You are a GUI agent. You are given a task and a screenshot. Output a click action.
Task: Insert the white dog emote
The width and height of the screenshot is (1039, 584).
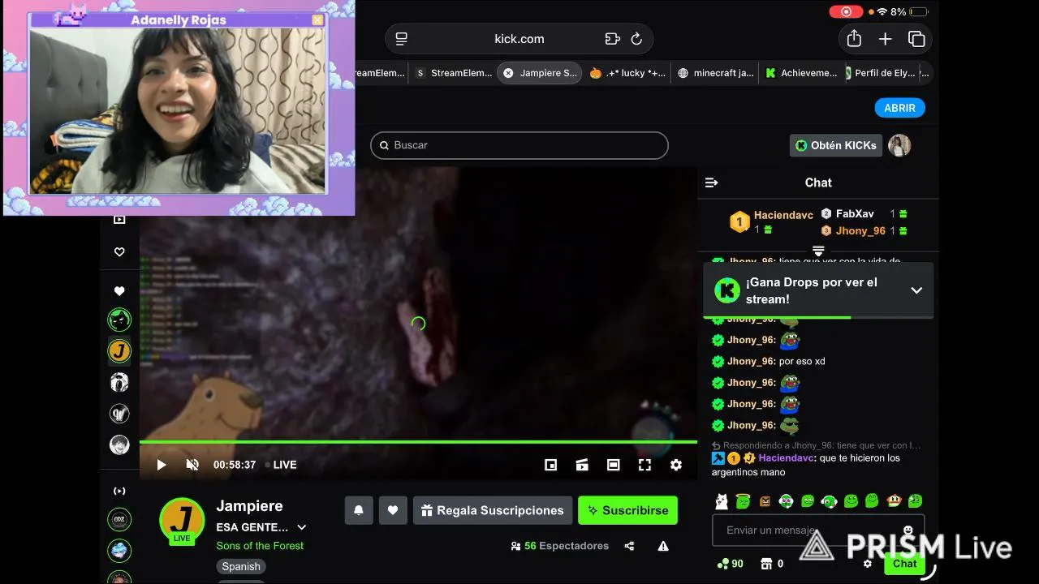click(x=722, y=501)
